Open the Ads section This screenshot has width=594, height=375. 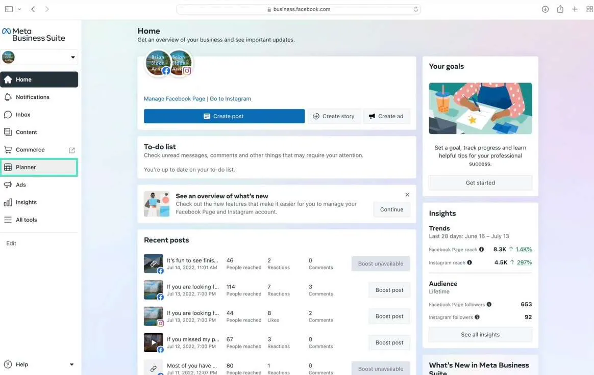(x=39, y=184)
